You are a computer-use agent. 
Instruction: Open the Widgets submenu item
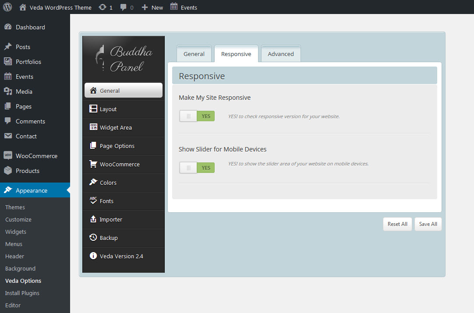click(x=16, y=232)
